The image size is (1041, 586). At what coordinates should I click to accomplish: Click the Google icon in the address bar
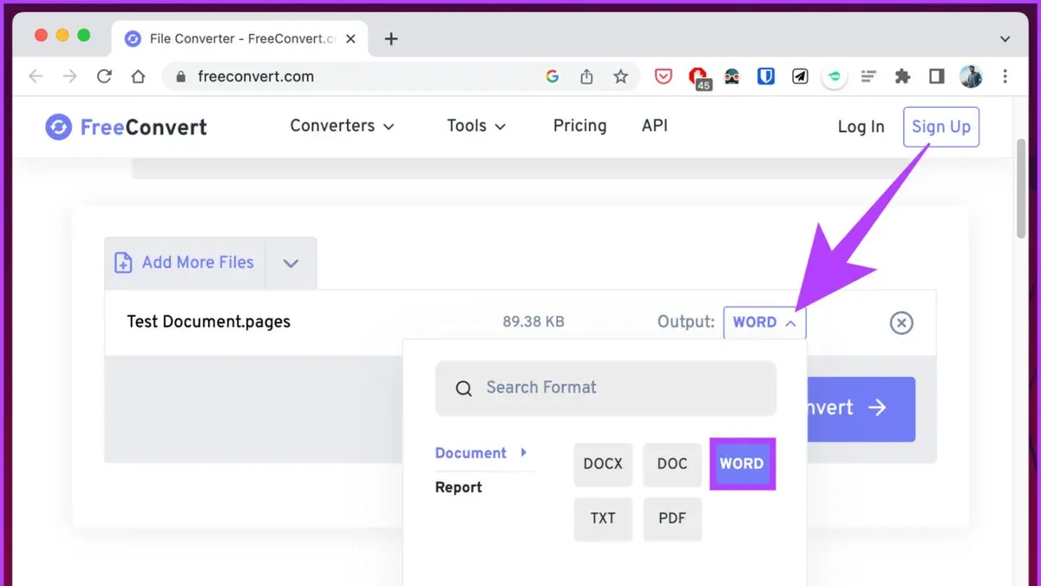point(553,76)
